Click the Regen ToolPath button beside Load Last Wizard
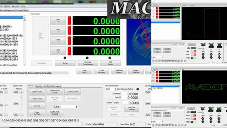227x128 pixels. coord(136,71)
